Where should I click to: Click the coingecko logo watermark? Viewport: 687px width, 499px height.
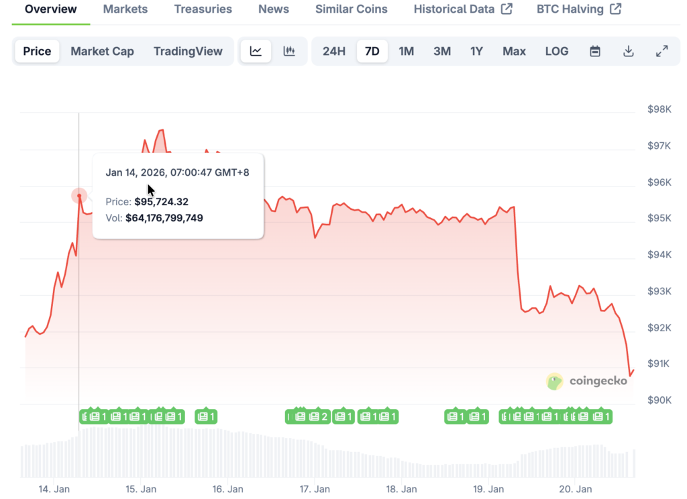click(588, 381)
